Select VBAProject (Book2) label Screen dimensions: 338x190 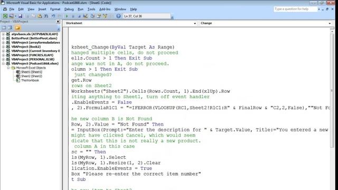pos(26,47)
